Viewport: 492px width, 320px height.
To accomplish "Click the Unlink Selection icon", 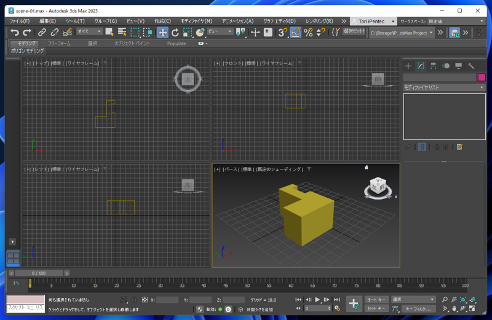I will [54, 33].
